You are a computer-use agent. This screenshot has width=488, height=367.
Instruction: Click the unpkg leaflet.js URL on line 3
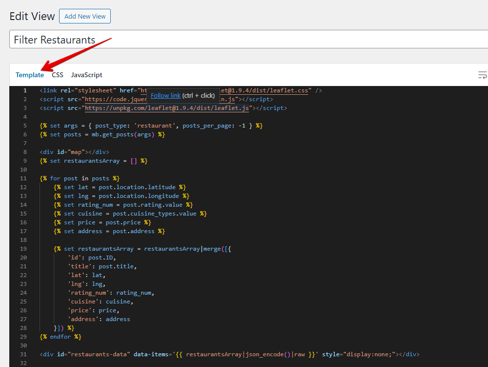(168, 108)
